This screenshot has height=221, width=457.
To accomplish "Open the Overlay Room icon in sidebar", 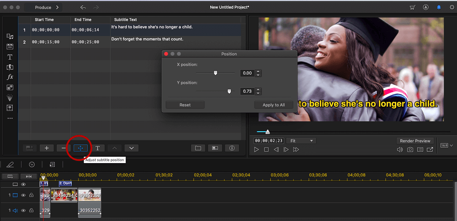I will (x=10, y=87).
